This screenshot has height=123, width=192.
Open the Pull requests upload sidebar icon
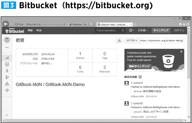coord(7,84)
